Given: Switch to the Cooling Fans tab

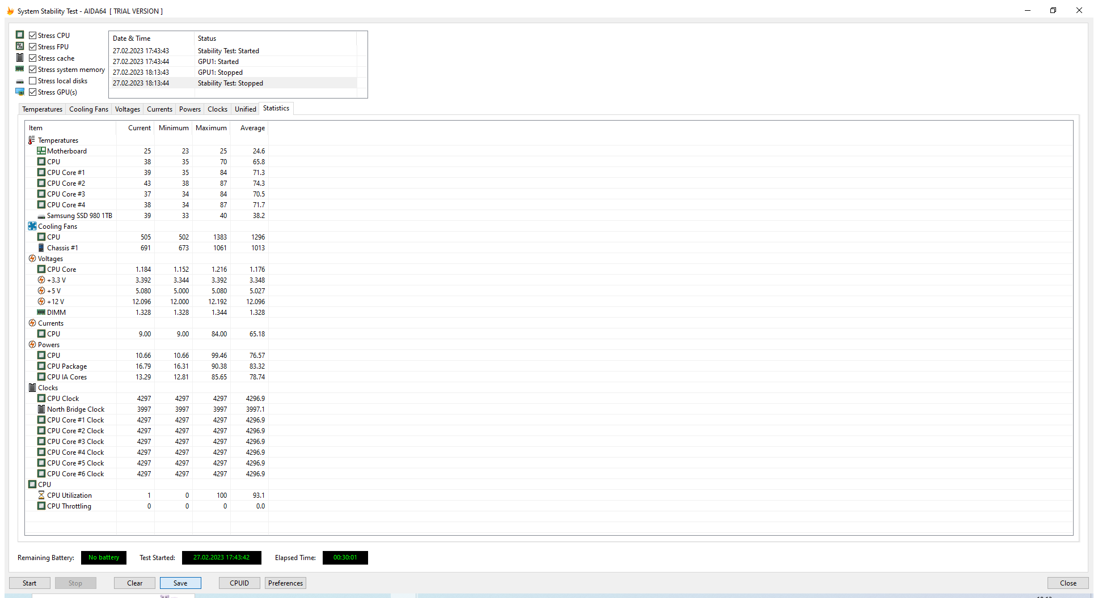Looking at the screenshot, I should (x=88, y=109).
